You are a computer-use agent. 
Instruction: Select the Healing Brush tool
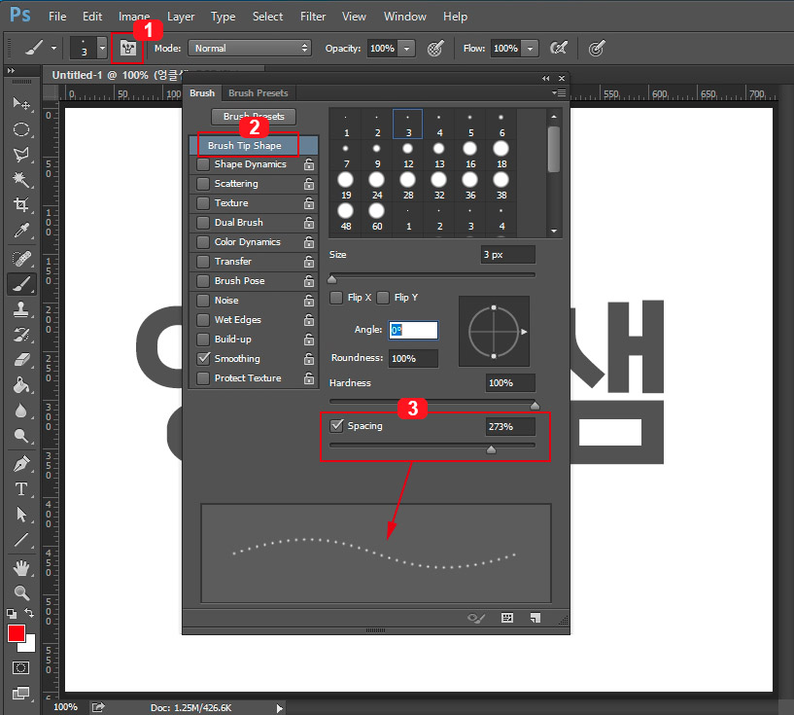(20, 259)
